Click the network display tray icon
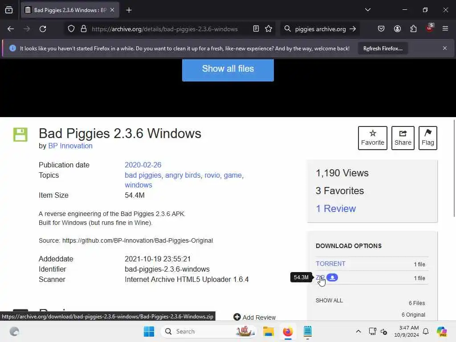Screen dimensions: 456x342 [x=372, y=331]
